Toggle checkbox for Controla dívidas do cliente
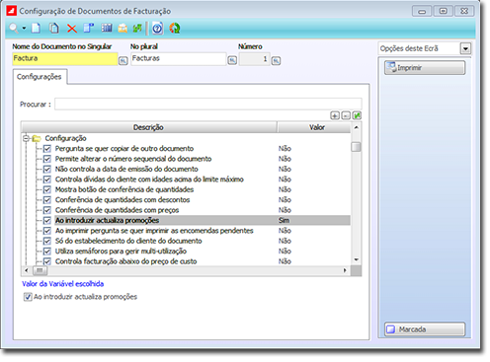The height and width of the screenshot is (362, 490). pyautogui.click(x=47, y=180)
